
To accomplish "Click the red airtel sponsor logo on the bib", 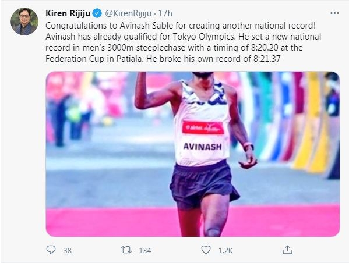I will pyautogui.click(x=203, y=128).
